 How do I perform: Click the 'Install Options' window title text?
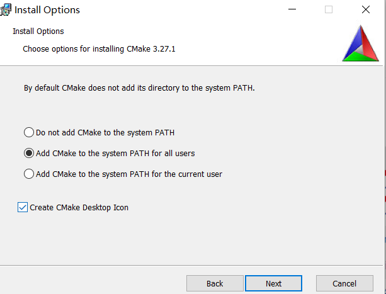(x=47, y=10)
